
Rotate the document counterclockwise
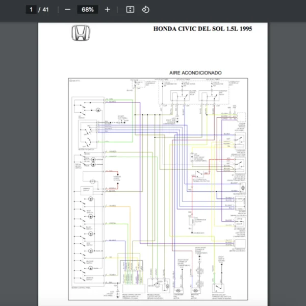[145, 10]
